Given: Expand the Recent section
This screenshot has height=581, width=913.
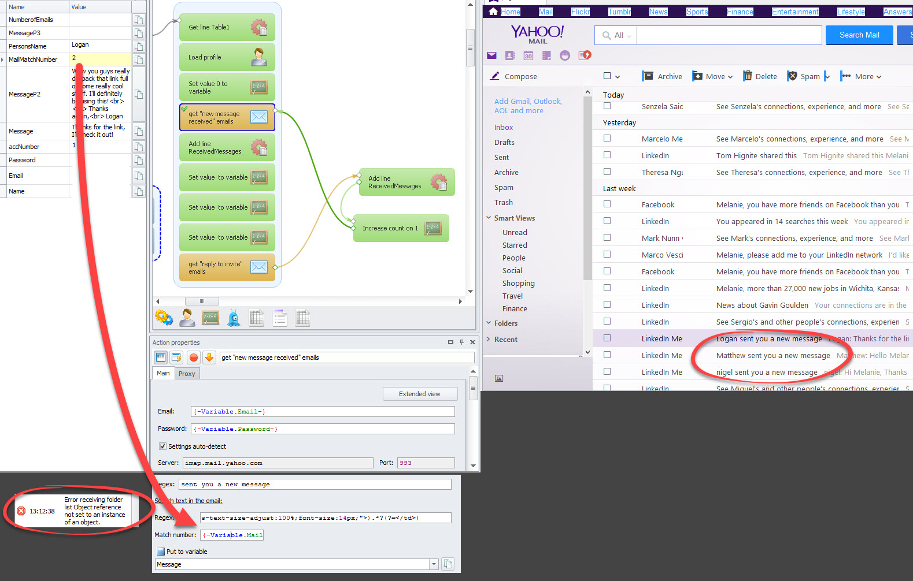Looking at the screenshot, I should (489, 339).
